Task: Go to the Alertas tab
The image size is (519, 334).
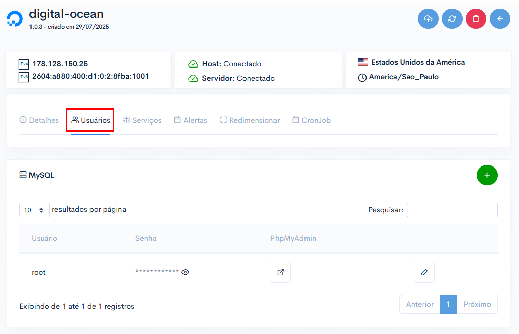Action: click(x=191, y=120)
